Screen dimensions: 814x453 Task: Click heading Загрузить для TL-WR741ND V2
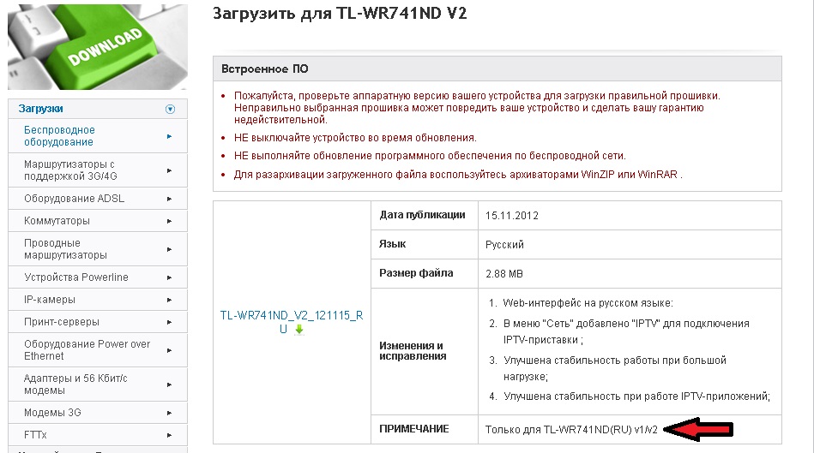(x=340, y=14)
